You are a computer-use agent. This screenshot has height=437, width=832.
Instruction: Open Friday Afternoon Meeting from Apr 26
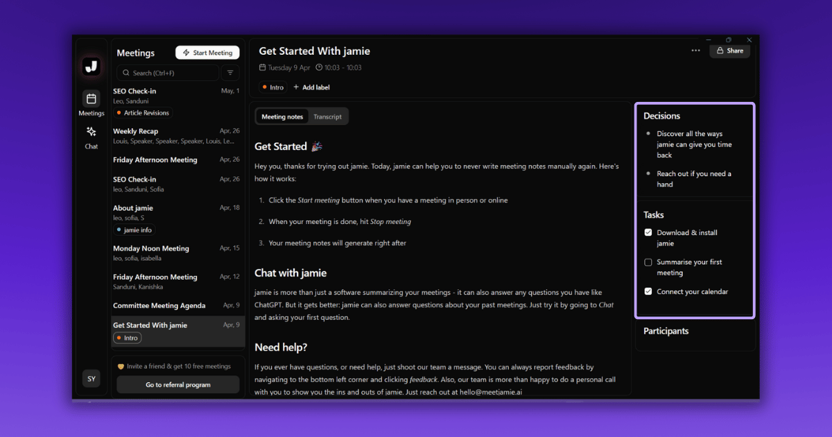pyautogui.click(x=177, y=160)
